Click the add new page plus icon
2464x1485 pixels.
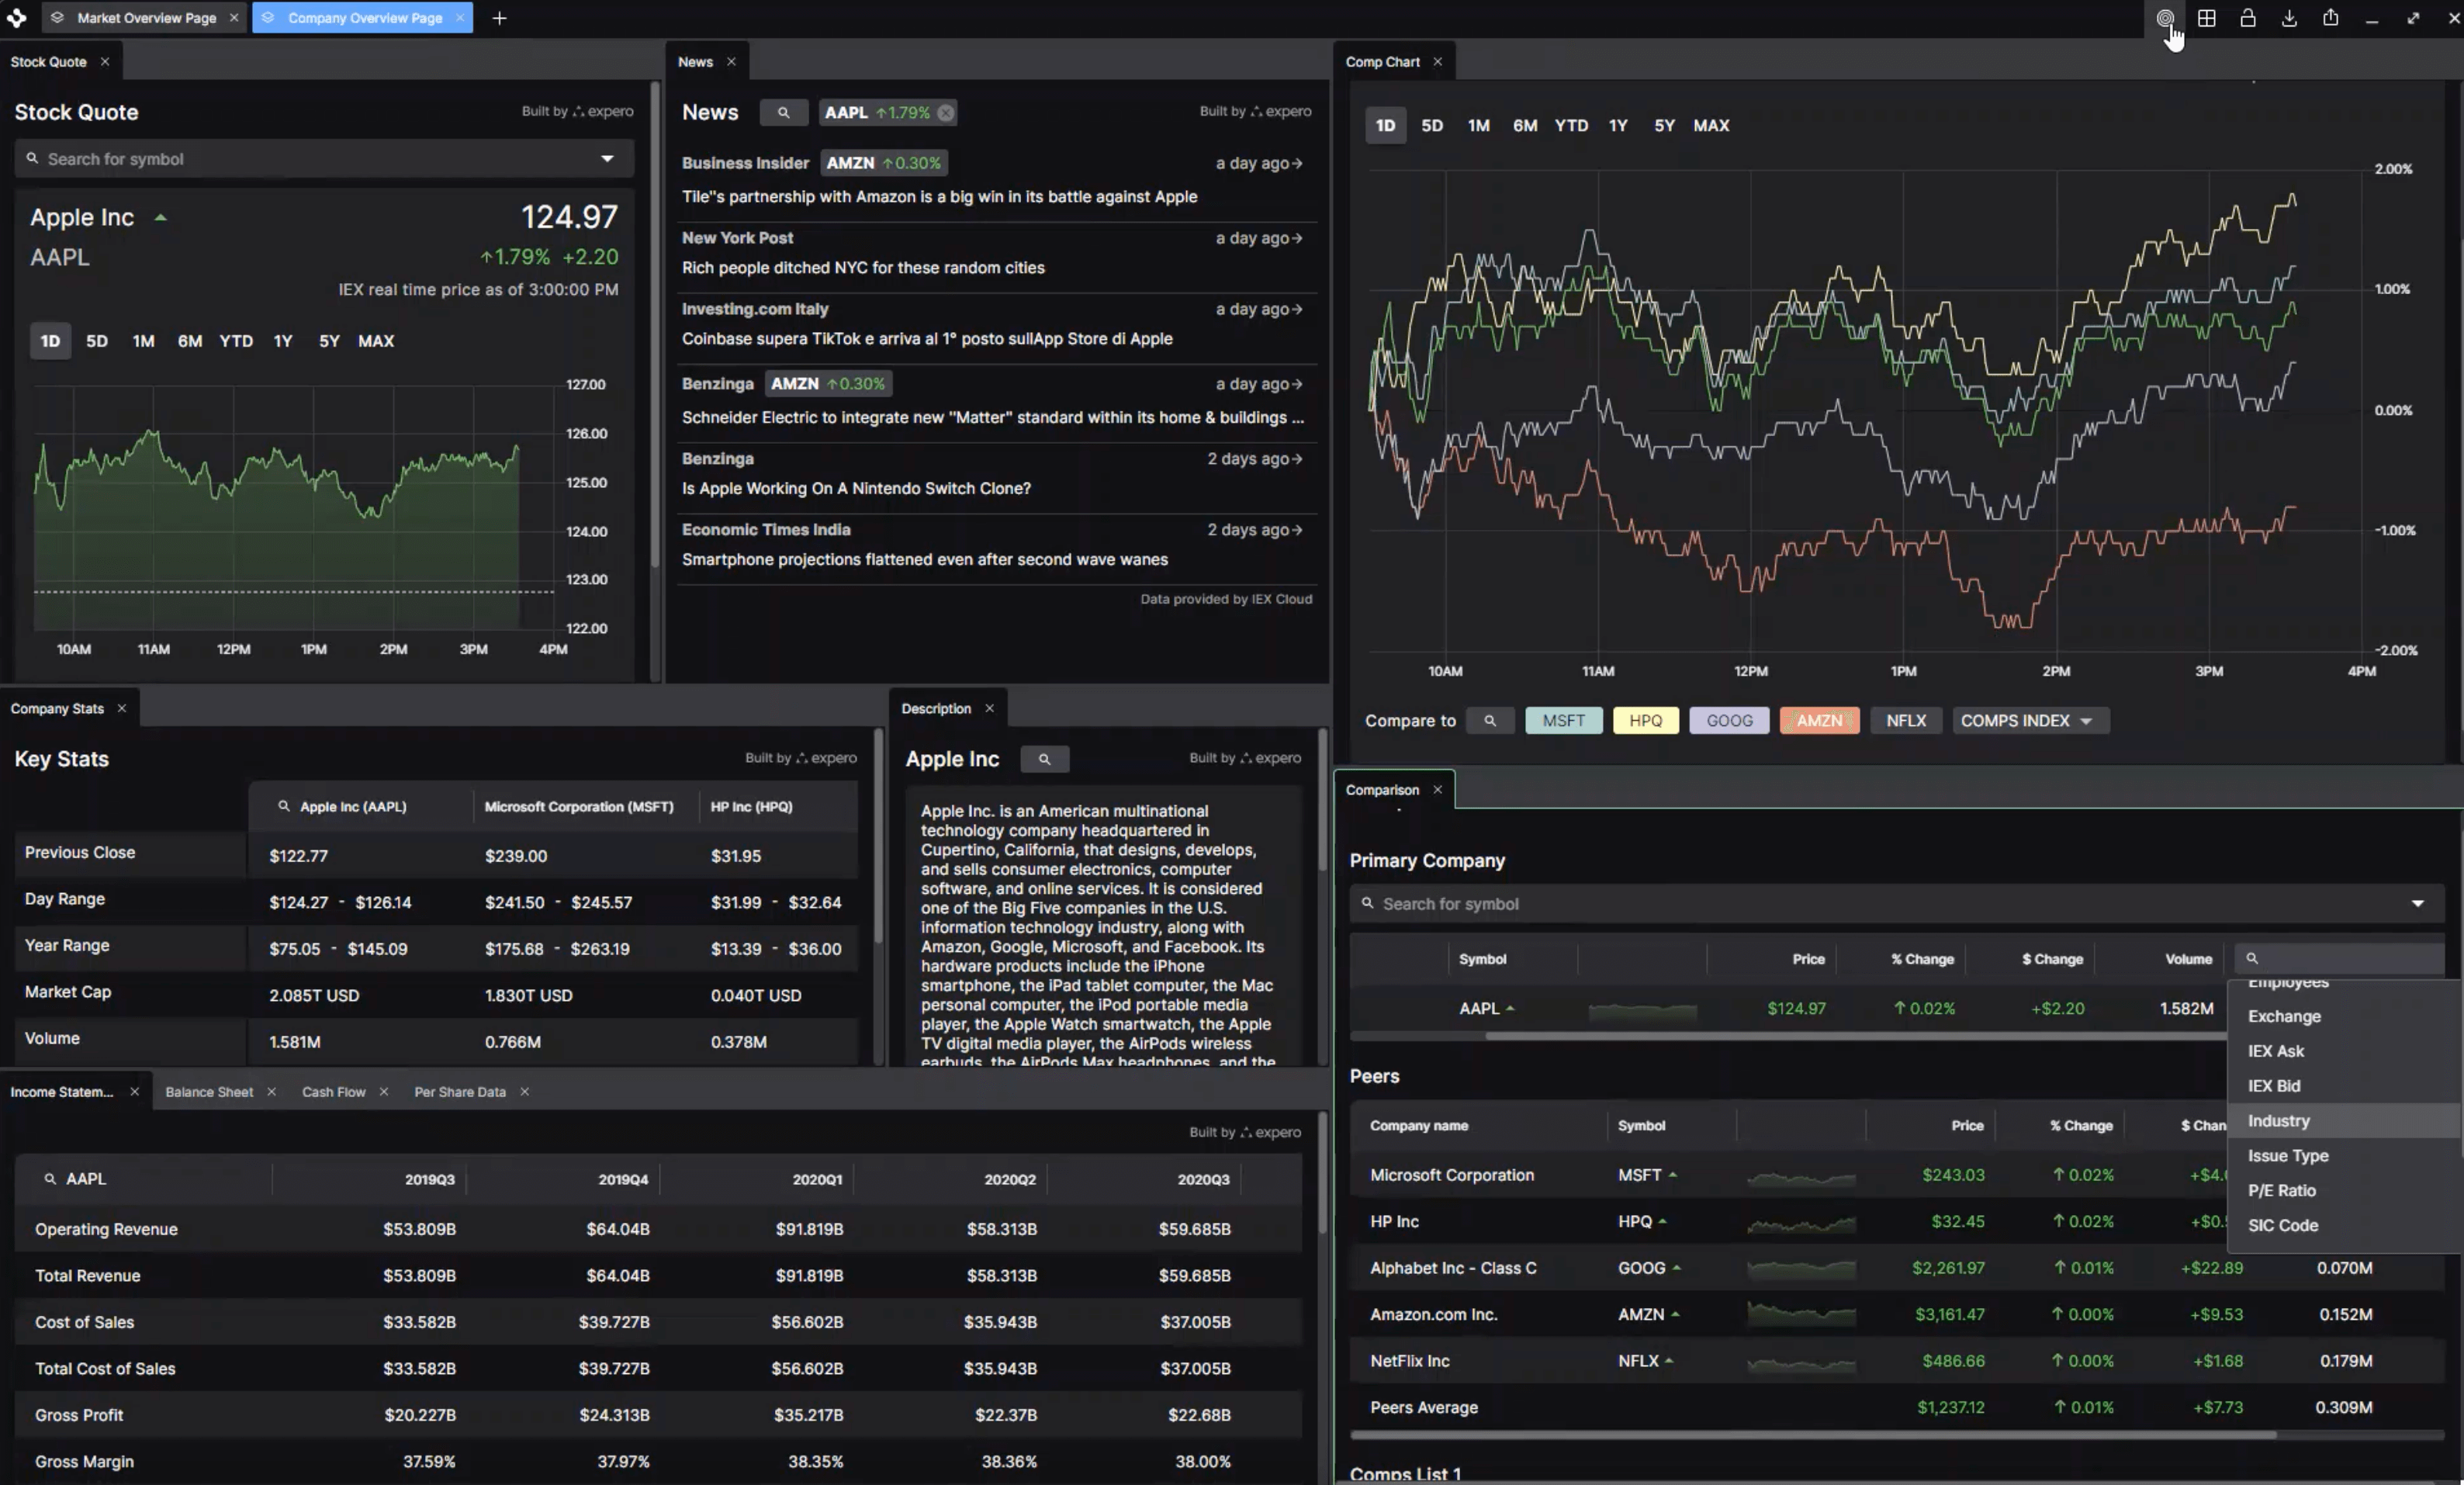point(499,18)
